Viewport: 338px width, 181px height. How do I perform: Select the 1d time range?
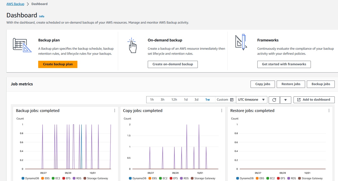(x=186, y=100)
